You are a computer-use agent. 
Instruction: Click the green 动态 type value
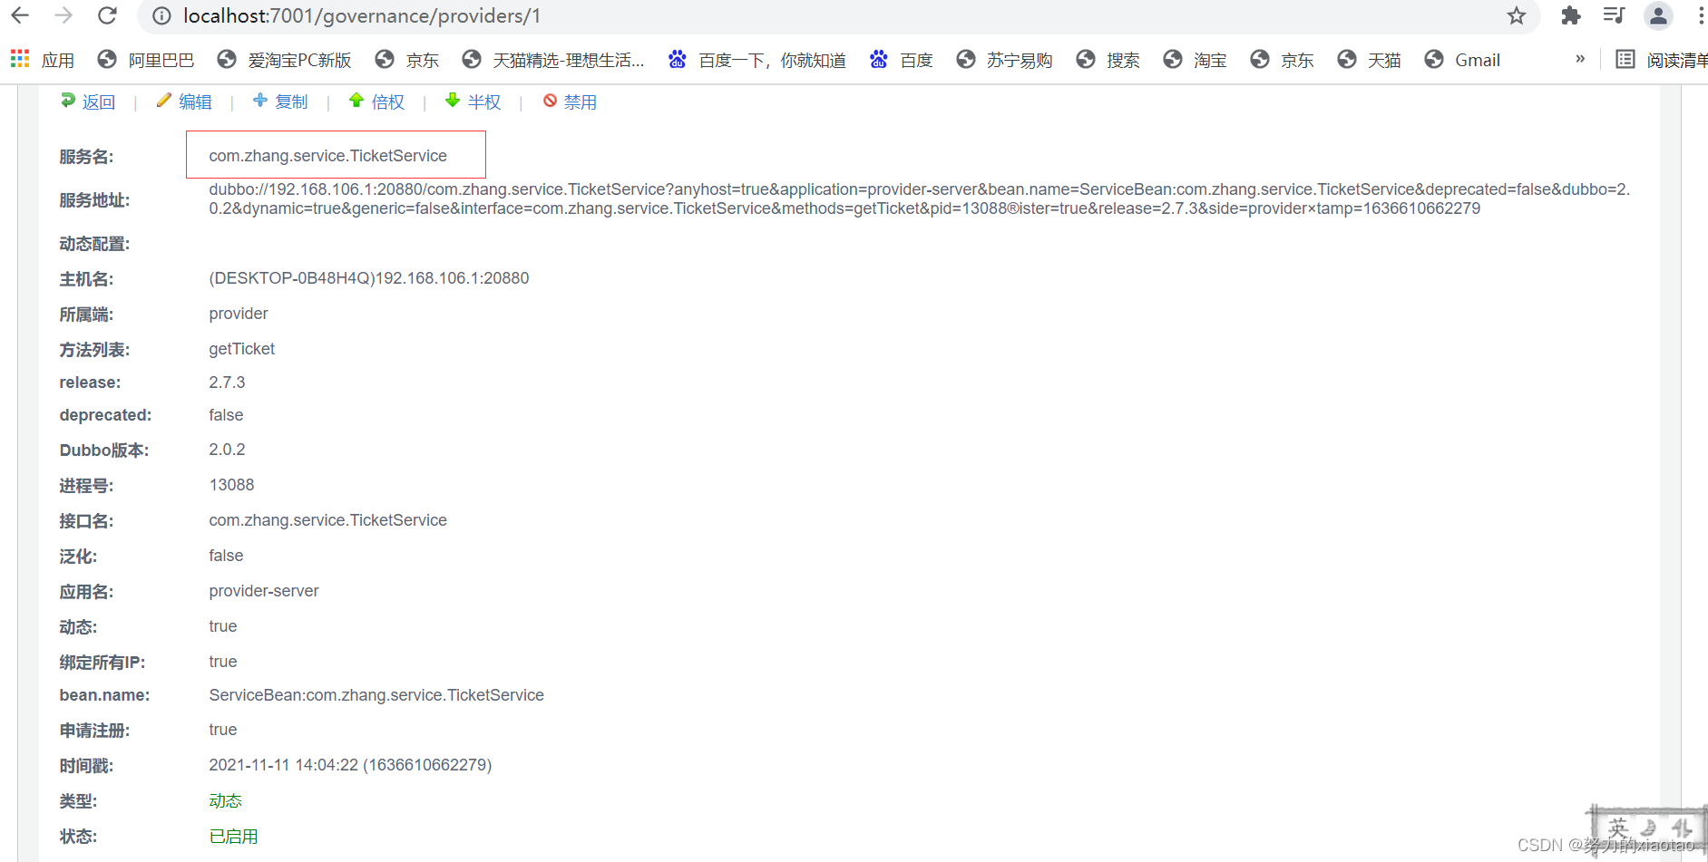click(225, 801)
